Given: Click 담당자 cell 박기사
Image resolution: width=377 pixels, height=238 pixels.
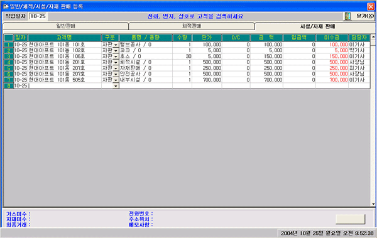Looking at the screenshot, I should coord(359,50).
